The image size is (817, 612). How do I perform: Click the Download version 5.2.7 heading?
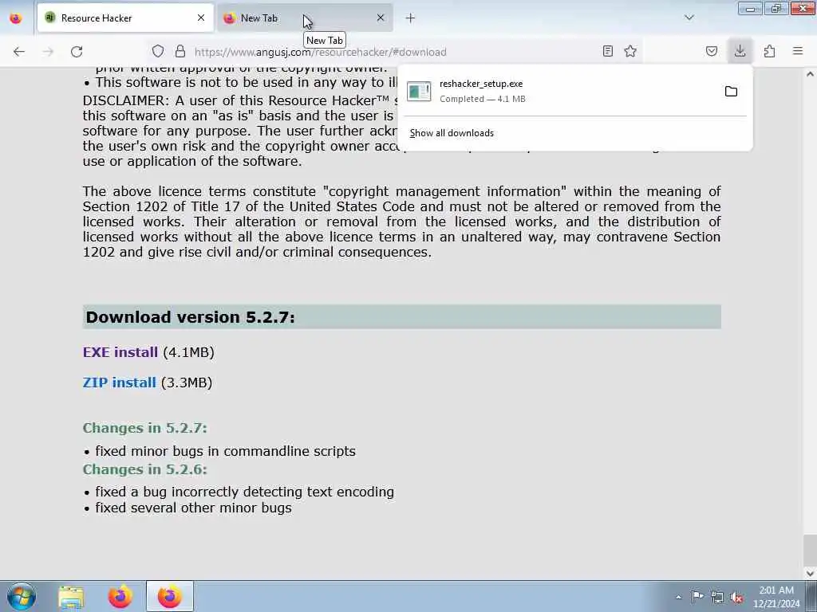pos(190,317)
